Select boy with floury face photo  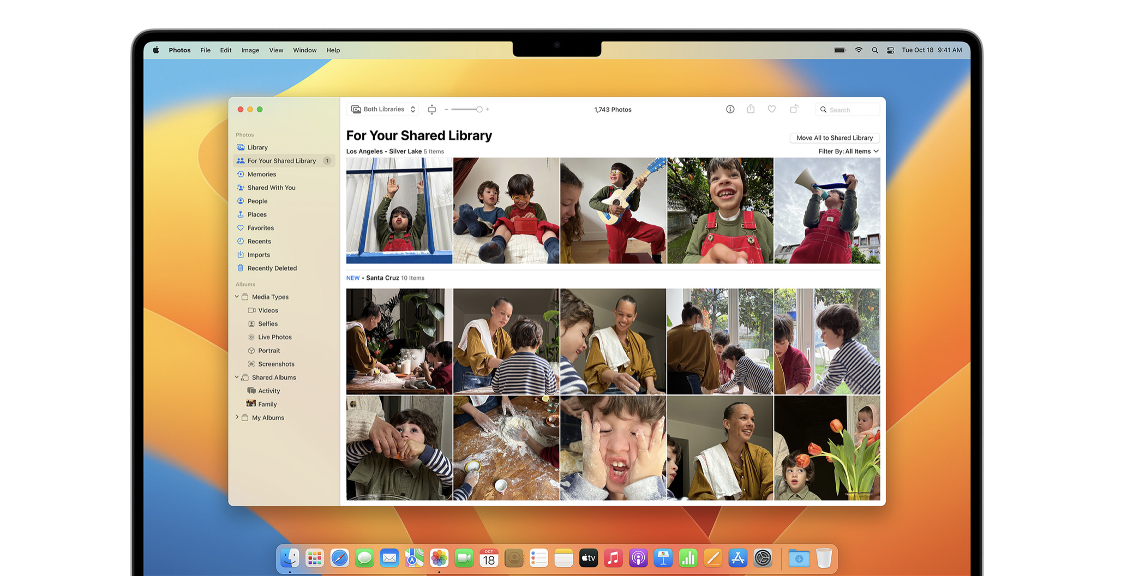(x=613, y=448)
